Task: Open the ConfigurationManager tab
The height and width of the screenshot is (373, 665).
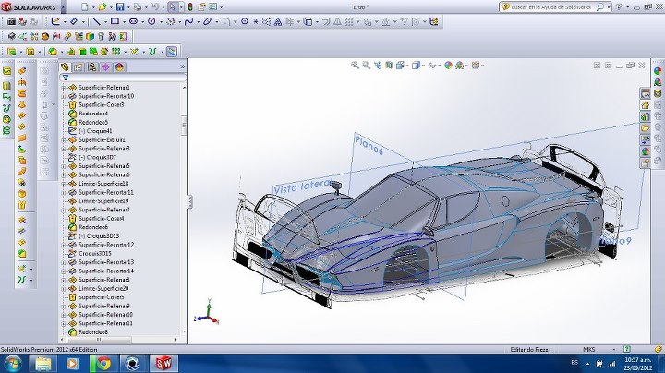Action: 92,67
